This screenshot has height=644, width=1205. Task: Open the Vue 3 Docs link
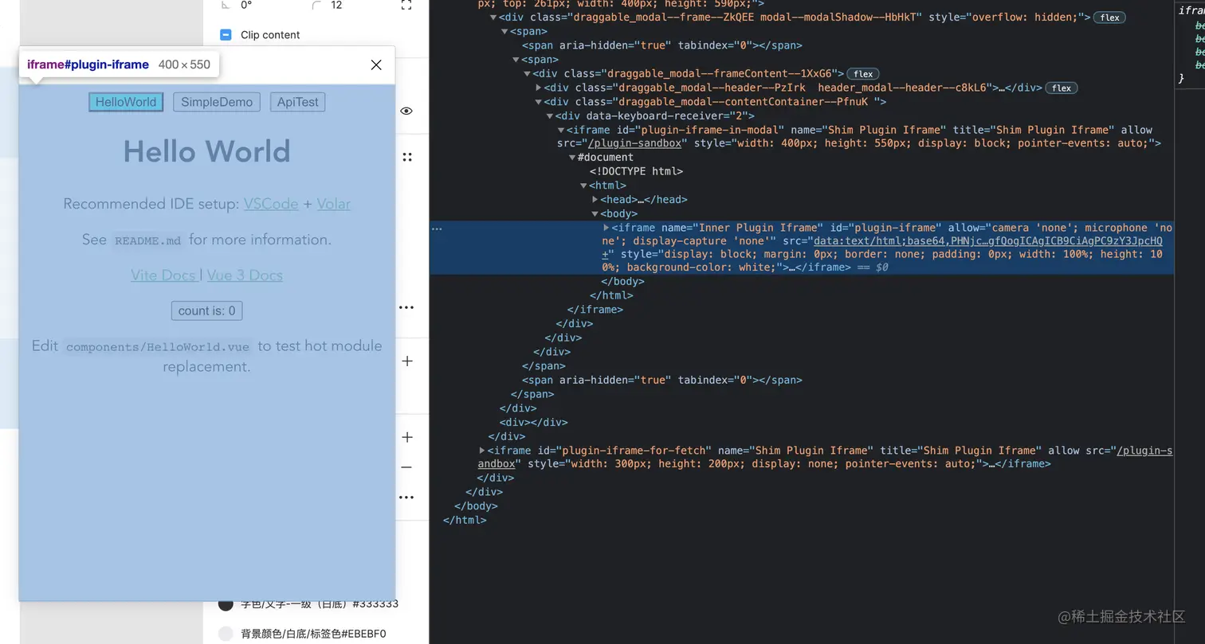(245, 275)
